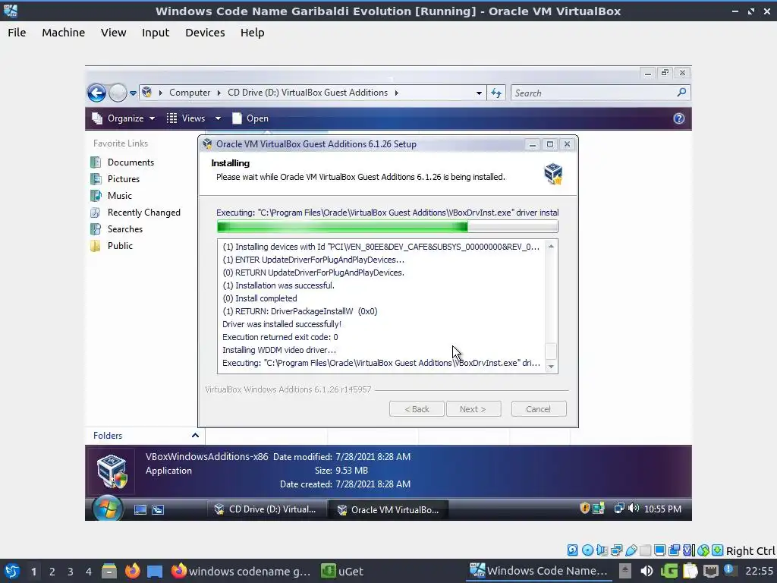Click Switch Between Windows quick launch icon
777x583 pixels.
[x=158, y=509]
